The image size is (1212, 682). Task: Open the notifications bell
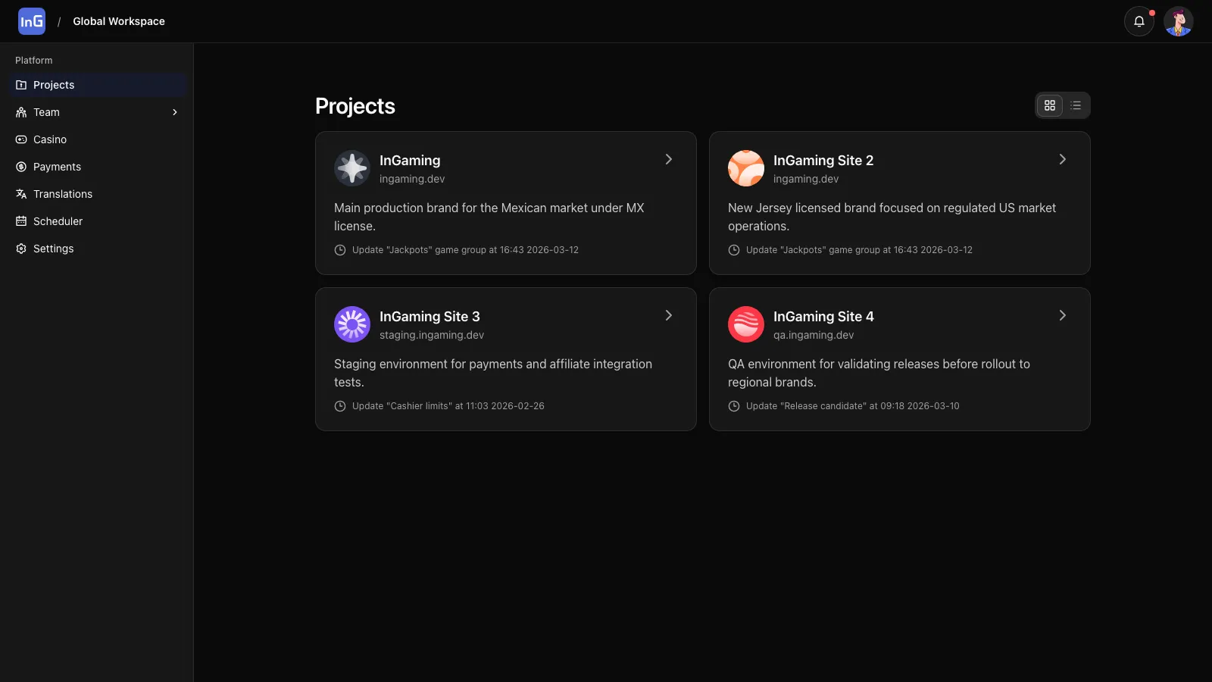(1139, 21)
